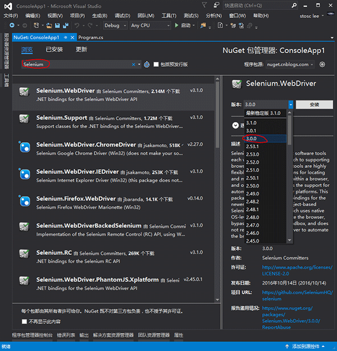
Task: Click Selenium.WebDriver.ChromeDriver package icon
Action: tap(25, 147)
